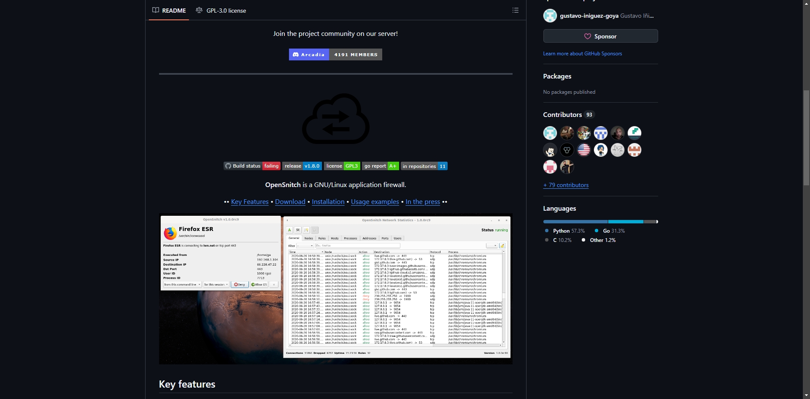
Task: Click the American flag contributor avatar
Action: (584, 150)
